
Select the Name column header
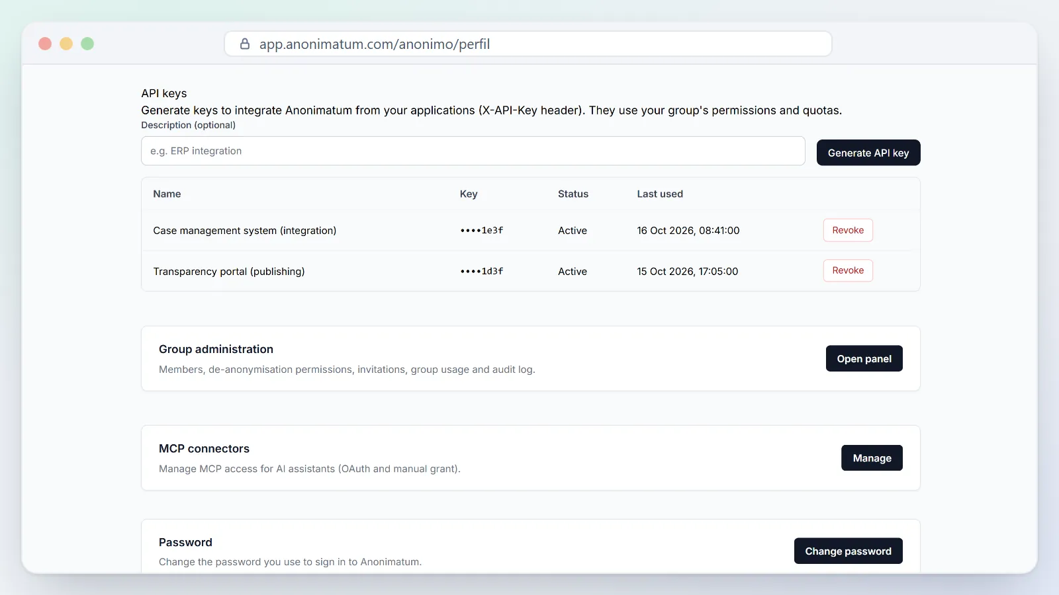[167, 194]
